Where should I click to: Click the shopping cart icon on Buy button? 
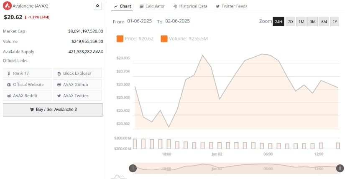(32, 109)
